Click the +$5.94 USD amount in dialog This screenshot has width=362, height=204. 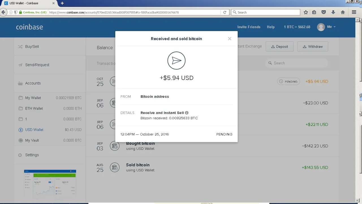click(176, 78)
